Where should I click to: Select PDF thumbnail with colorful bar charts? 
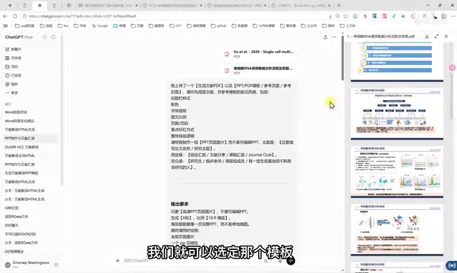(397, 172)
